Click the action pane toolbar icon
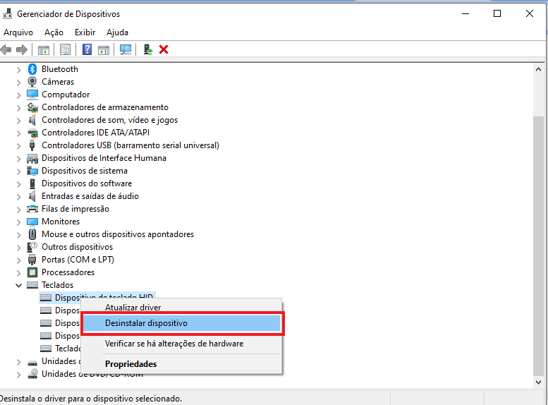This screenshot has width=548, height=405. click(104, 49)
